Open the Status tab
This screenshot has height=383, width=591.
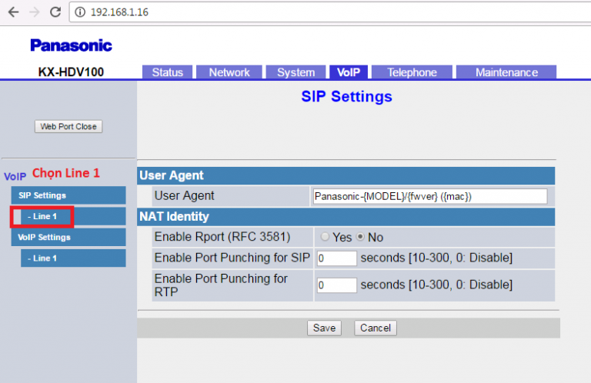[x=167, y=72]
